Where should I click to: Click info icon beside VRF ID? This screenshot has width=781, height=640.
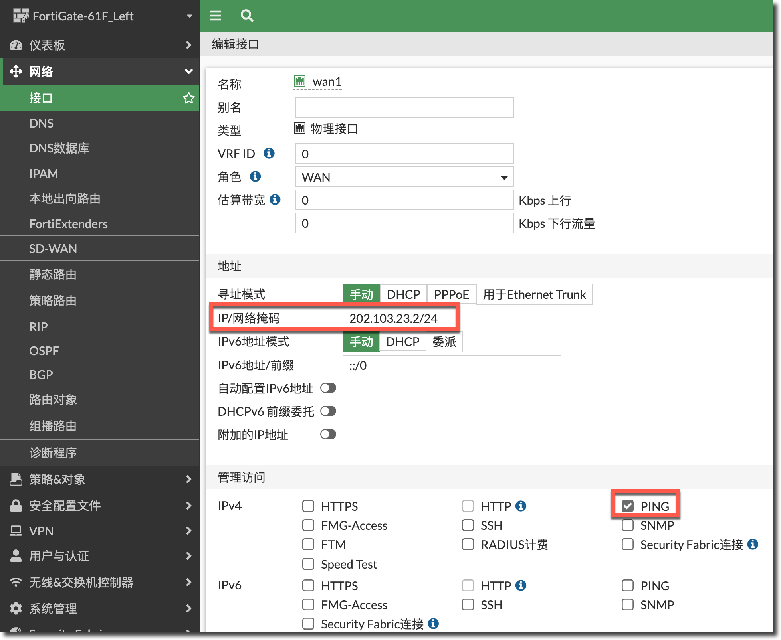[x=269, y=153]
